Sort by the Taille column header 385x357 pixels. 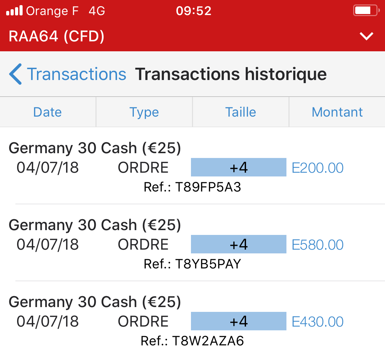pos(241,112)
